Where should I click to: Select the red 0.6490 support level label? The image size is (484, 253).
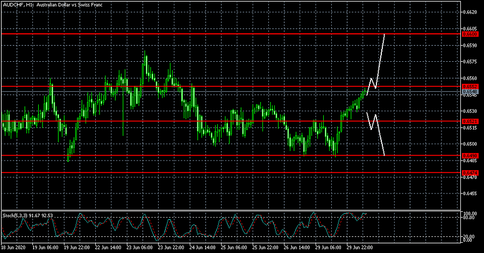[470, 156]
